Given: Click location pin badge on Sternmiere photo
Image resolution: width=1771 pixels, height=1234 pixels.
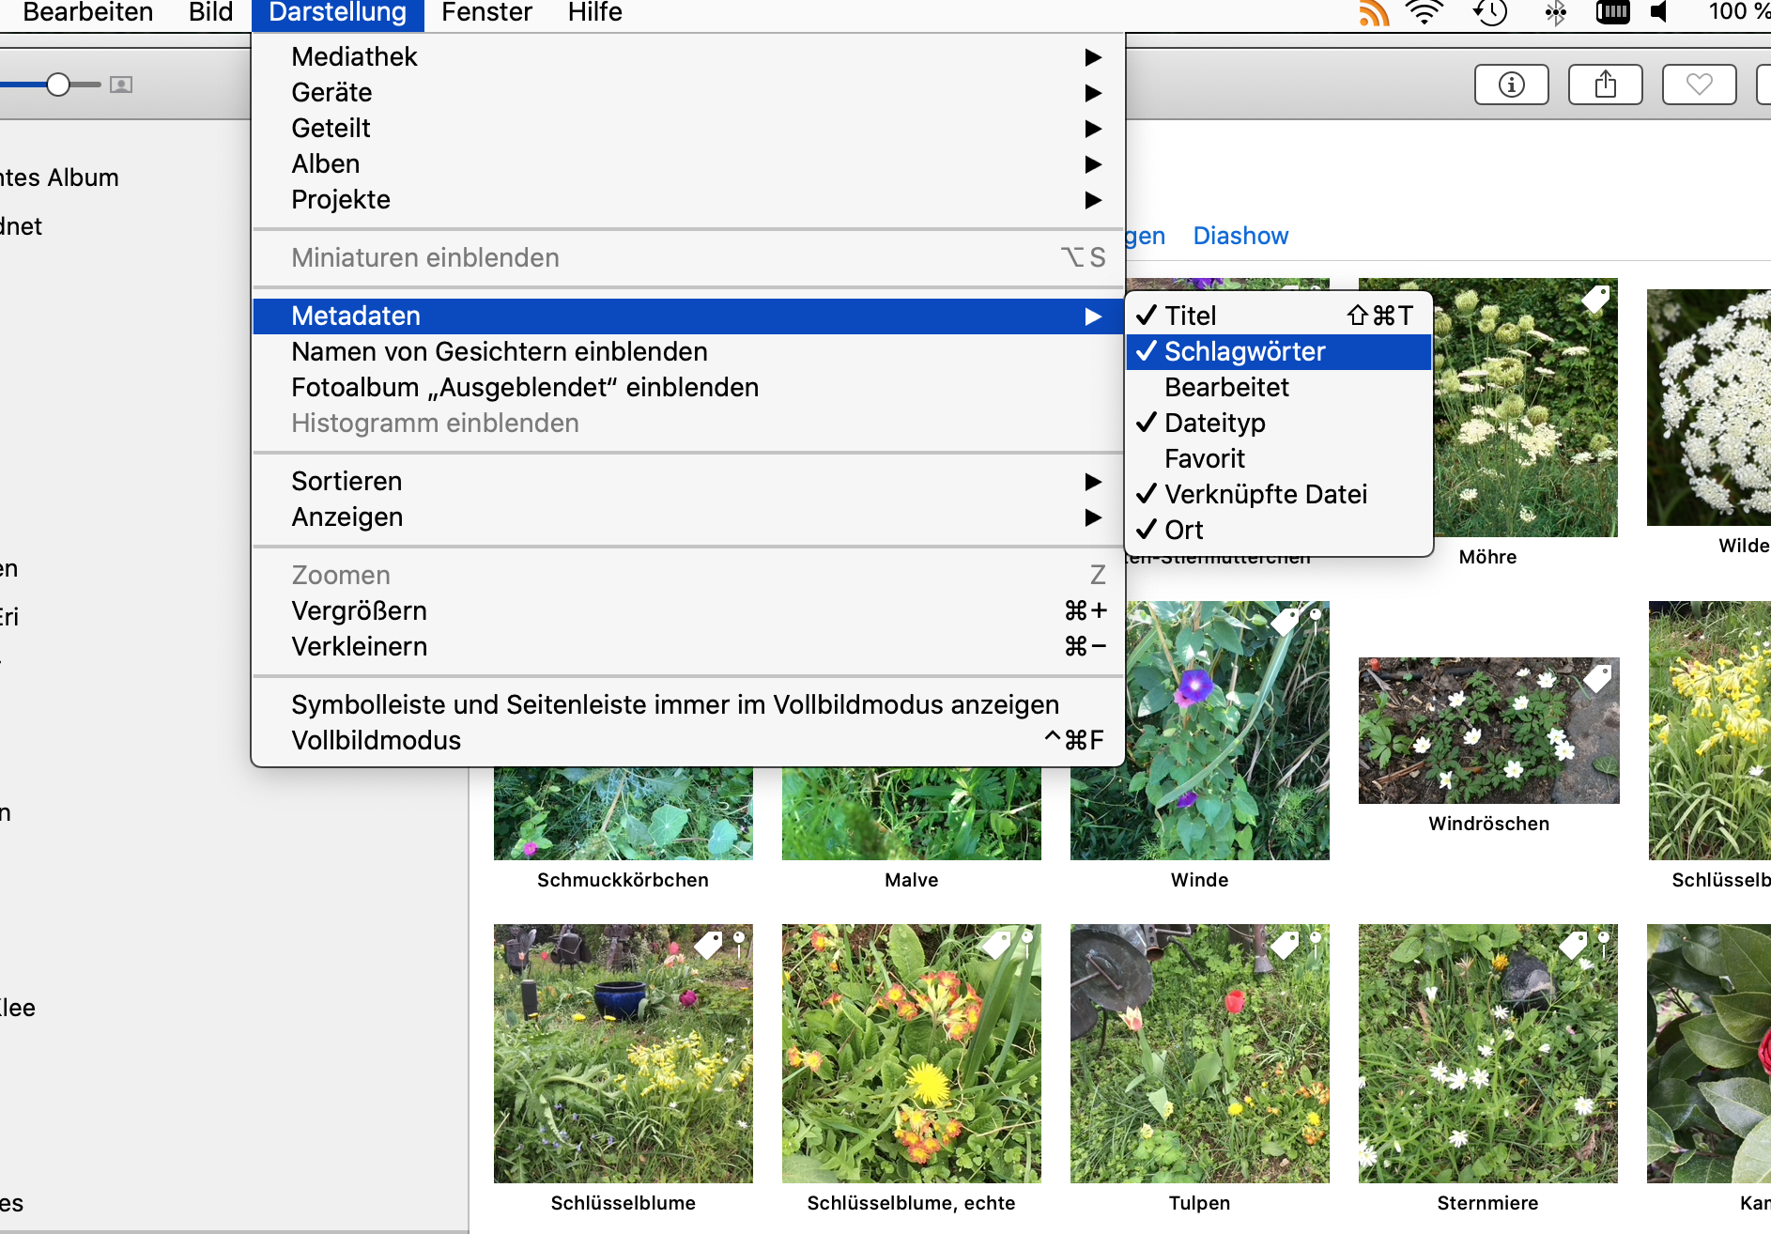Looking at the screenshot, I should pos(1604,944).
